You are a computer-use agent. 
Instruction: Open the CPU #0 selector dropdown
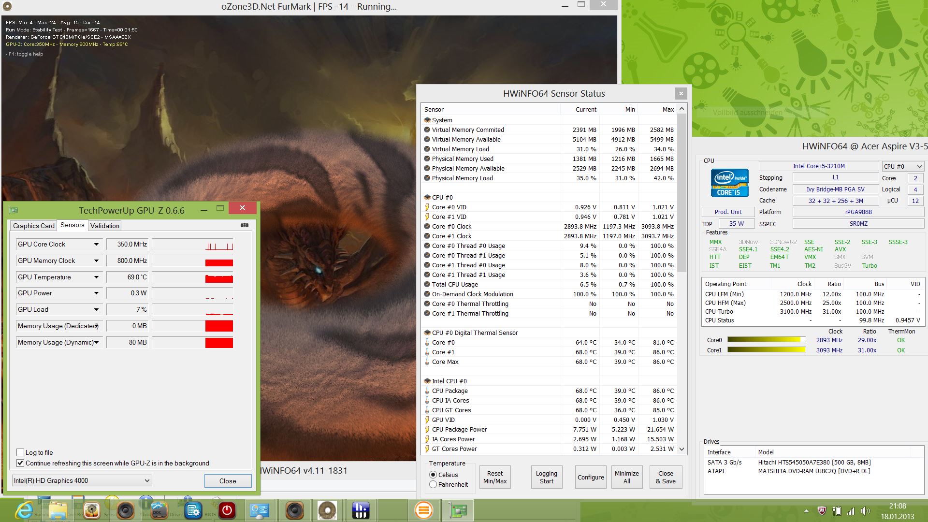point(903,166)
